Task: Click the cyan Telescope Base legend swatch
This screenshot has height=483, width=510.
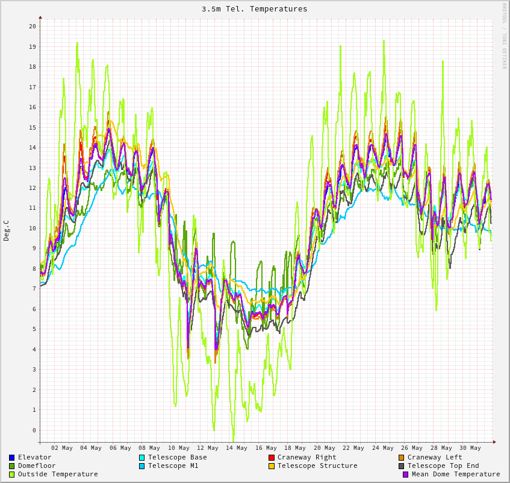Action: (142, 458)
